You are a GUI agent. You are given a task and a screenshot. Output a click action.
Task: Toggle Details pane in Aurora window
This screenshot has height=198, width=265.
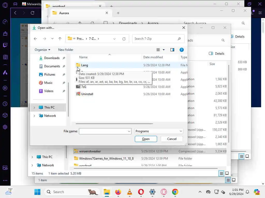pyautogui.click(x=238, y=37)
